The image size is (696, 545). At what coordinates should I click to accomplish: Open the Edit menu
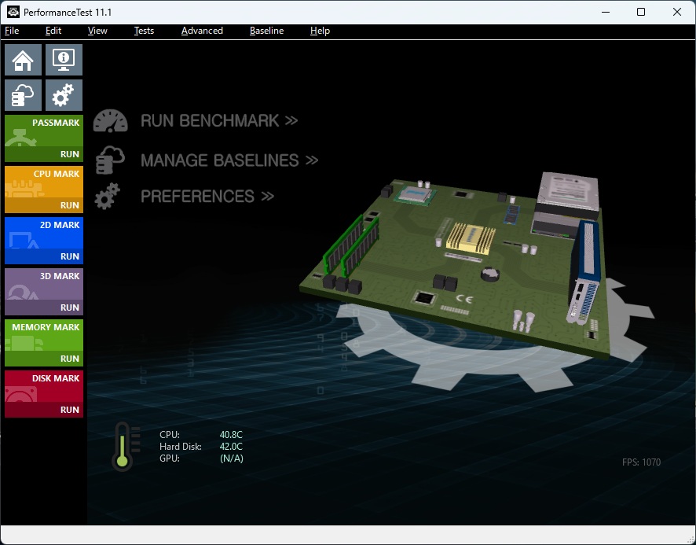pos(53,31)
